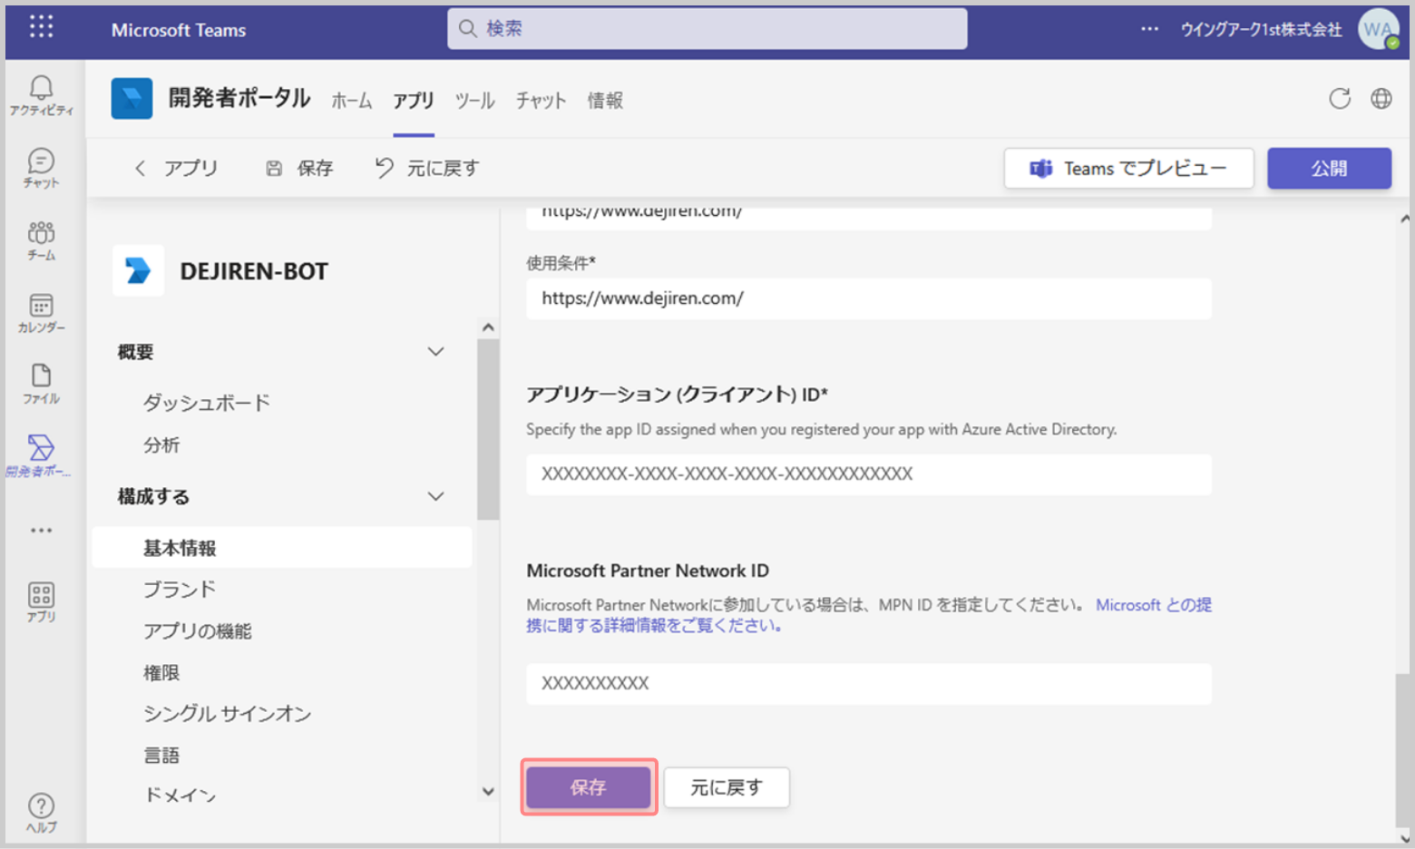Screen dimensions: 1415x849
Task: Switch to the ツール tab
Action: [x=474, y=101]
